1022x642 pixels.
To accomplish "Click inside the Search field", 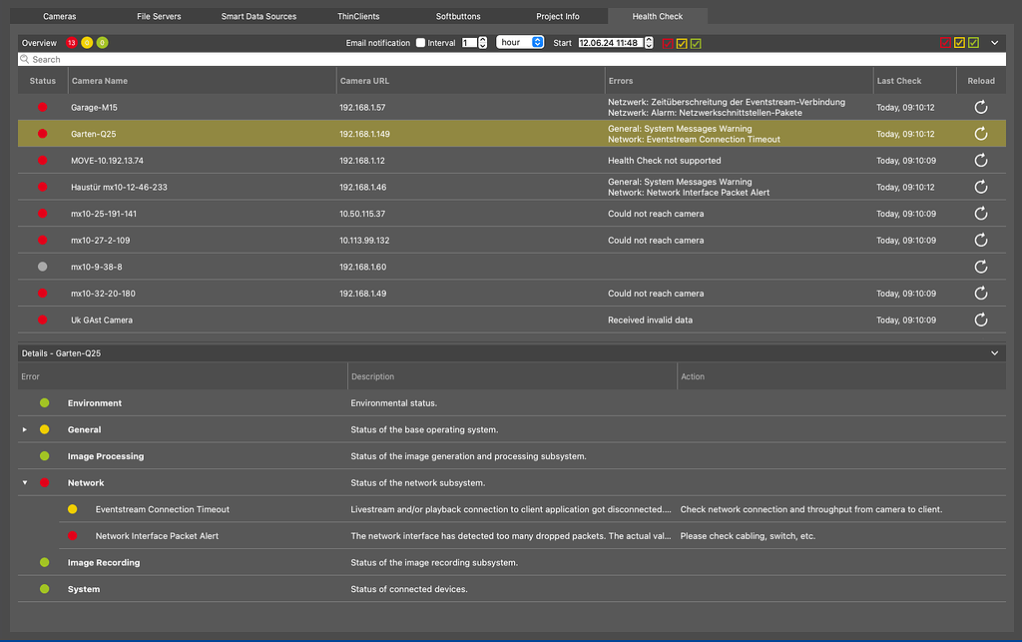I will [200, 59].
